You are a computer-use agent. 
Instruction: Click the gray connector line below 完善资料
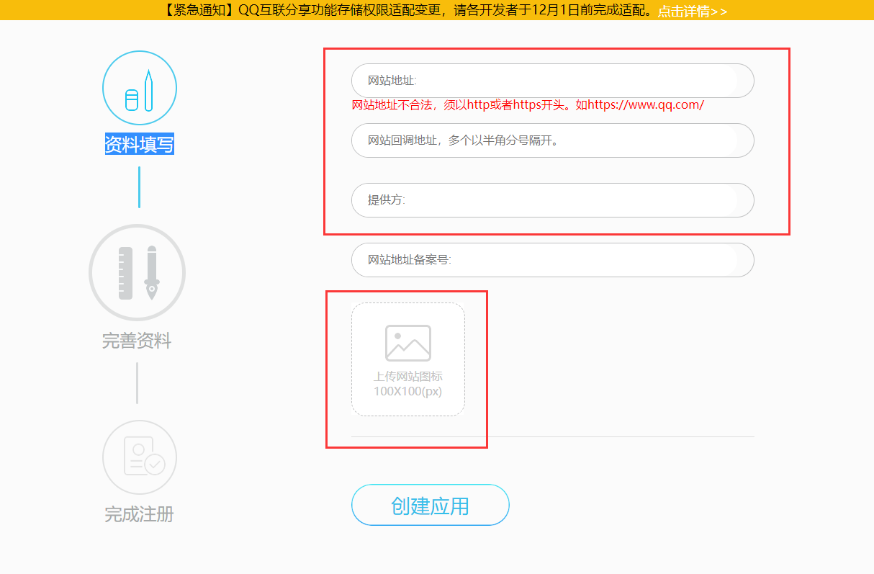click(137, 383)
